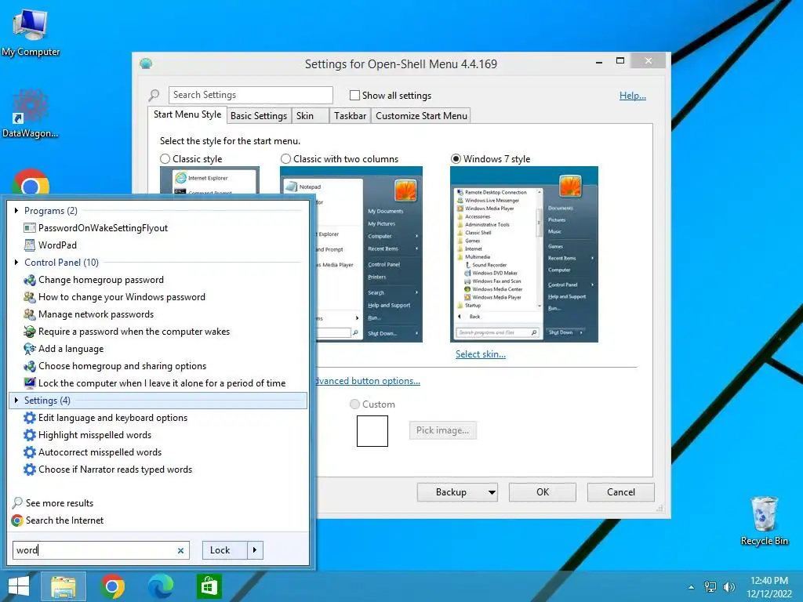Open the Store app from the taskbar
803x602 pixels.
pyautogui.click(x=209, y=586)
